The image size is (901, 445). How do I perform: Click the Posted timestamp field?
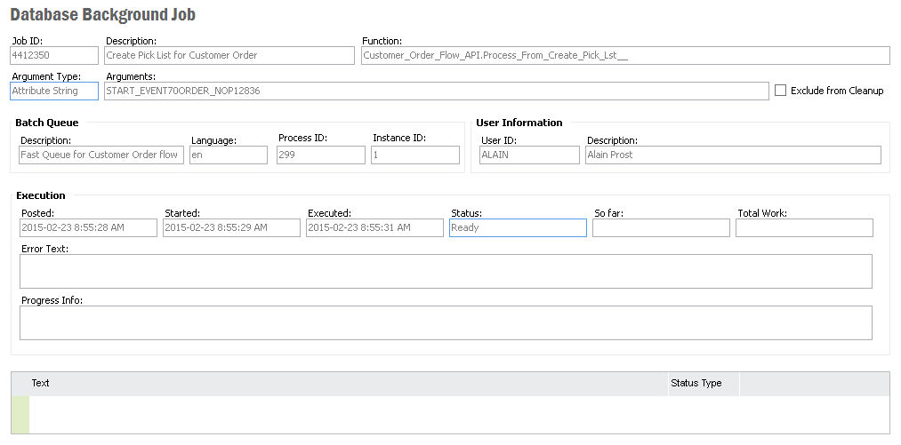point(88,228)
